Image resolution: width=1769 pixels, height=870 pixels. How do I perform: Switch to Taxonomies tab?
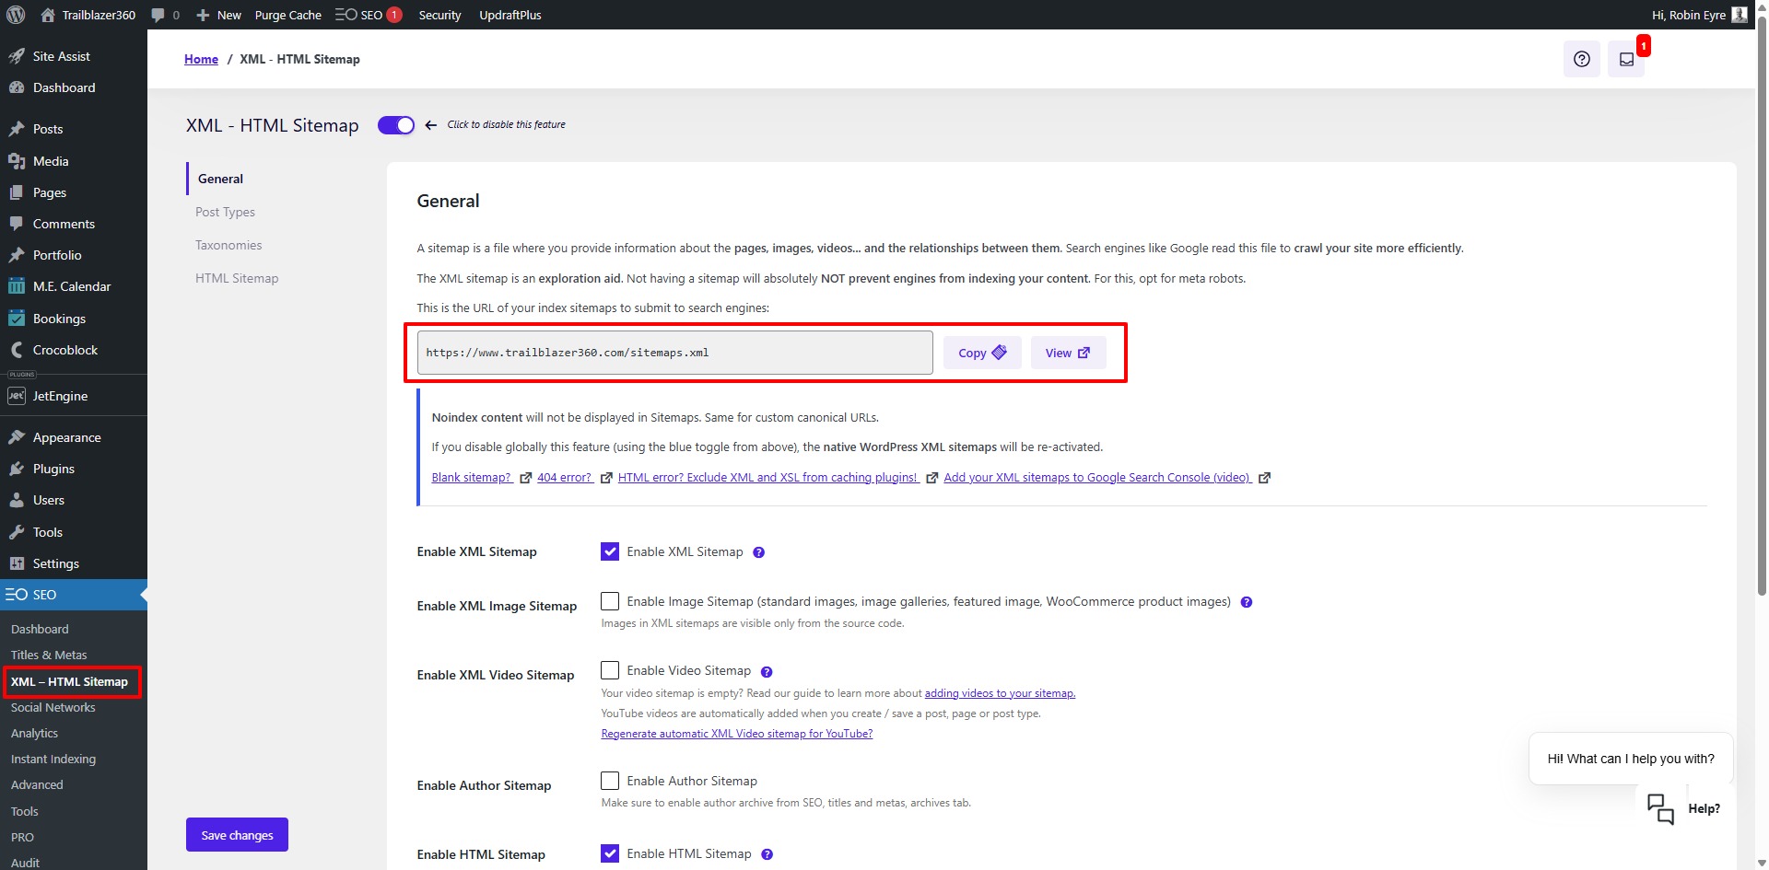(x=228, y=245)
